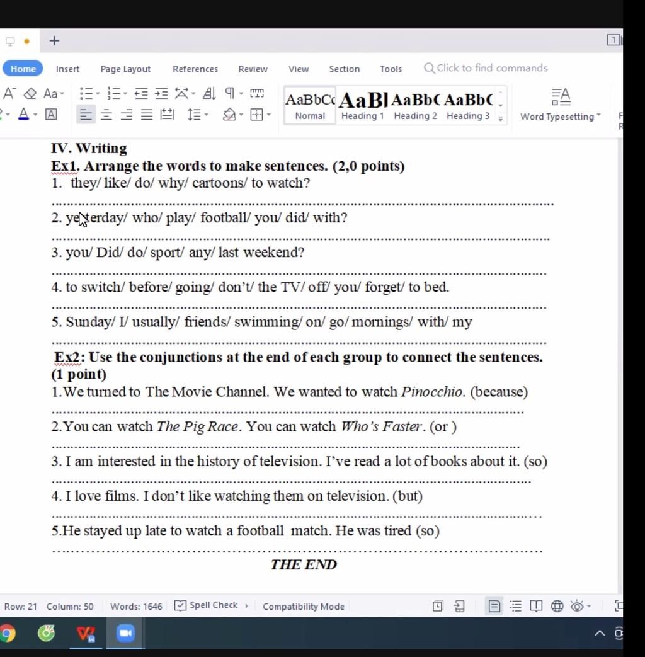Open the eye protection mode icon
The width and height of the screenshot is (645, 657).
click(577, 606)
